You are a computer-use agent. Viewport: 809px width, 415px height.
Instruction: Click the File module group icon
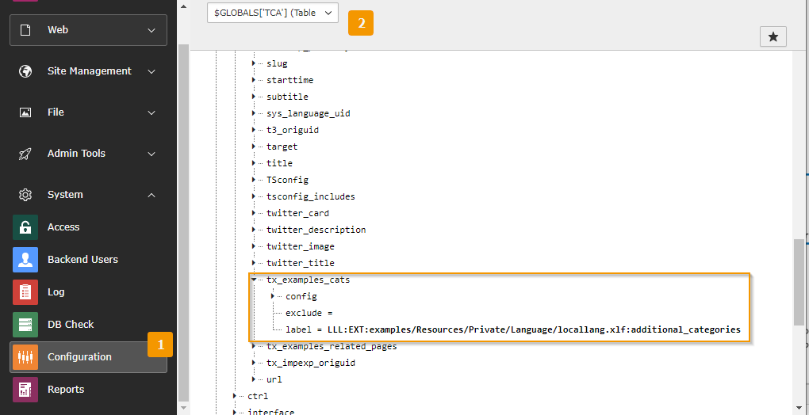[25, 112]
